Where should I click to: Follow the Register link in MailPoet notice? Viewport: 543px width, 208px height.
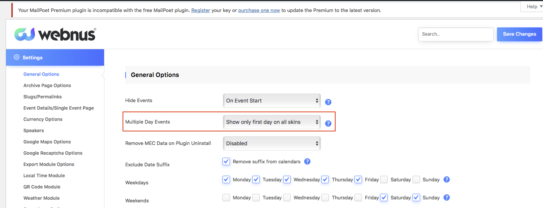coord(201,11)
